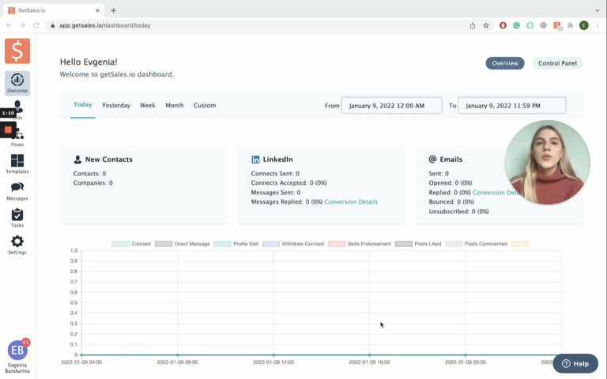Viewport: 607px width, 379px height.
Task: Click the browser forward arrow
Action: pos(22,25)
